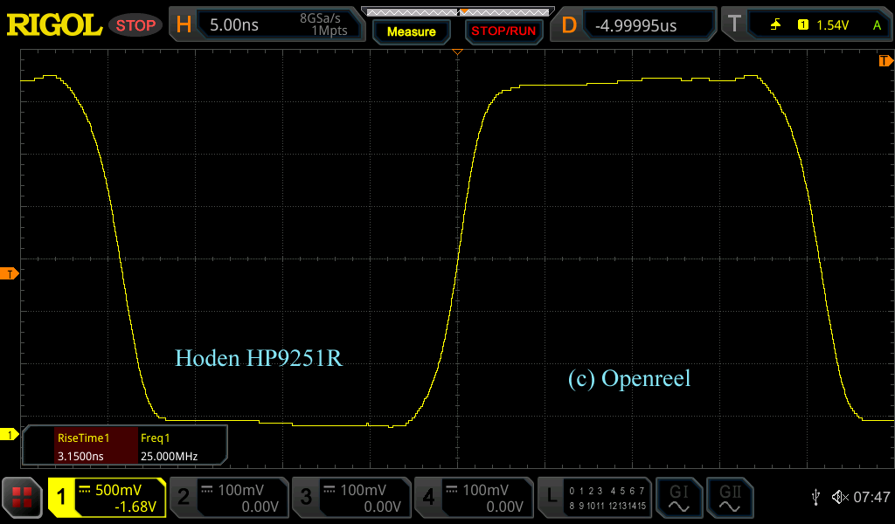Click the 07:47 clock display

click(x=871, y=497)
